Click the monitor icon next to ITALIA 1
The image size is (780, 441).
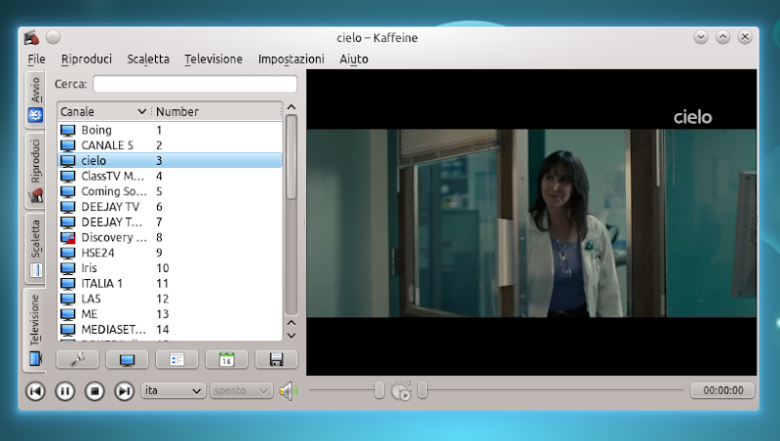pos(67,284)
